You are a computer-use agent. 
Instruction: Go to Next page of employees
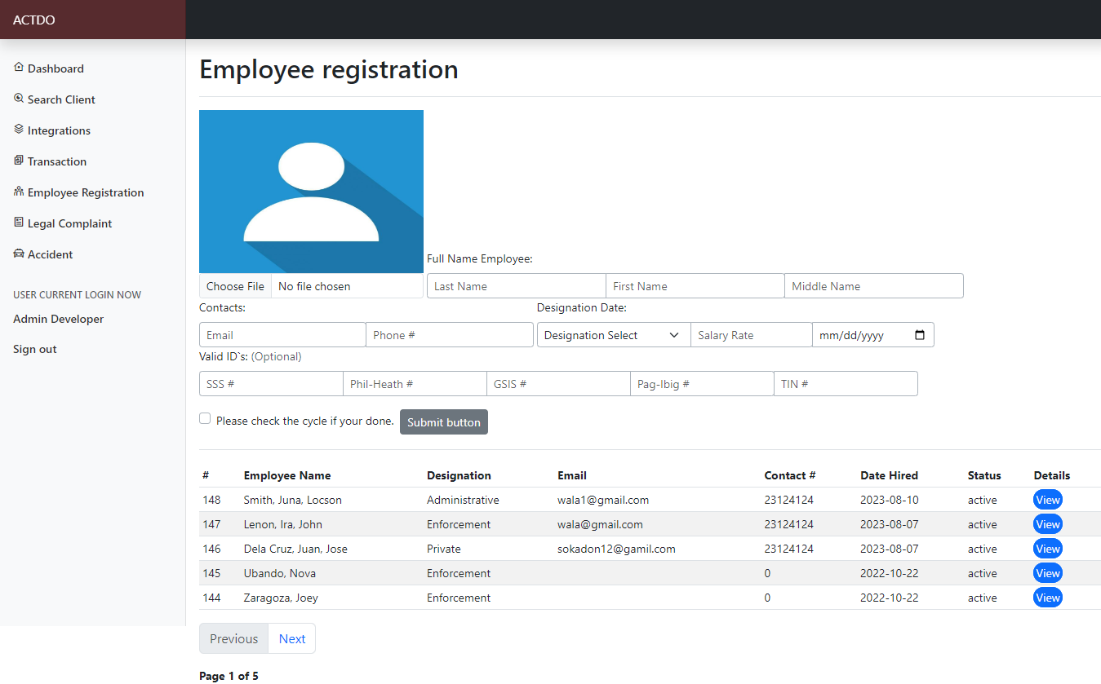click(291, 639)
